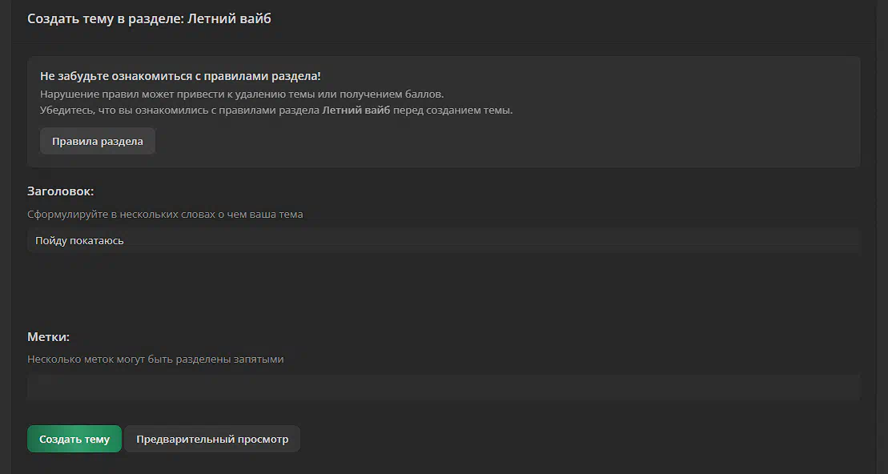This screenshot has height=474, width=888.
Task: Click the line Нарушение правил может привести
Action: (242, 94)
